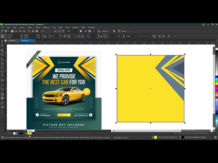Choose the chamfered corner style
This screenshot has width=218, height=163.
click(x=83, y=36)
